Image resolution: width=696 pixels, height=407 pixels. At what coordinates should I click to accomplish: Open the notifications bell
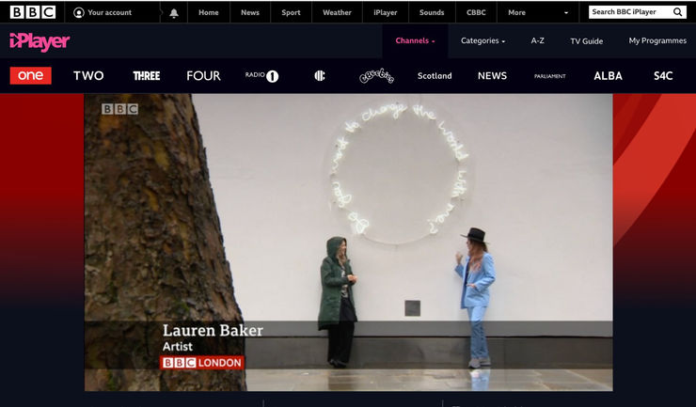pos(174,13)
